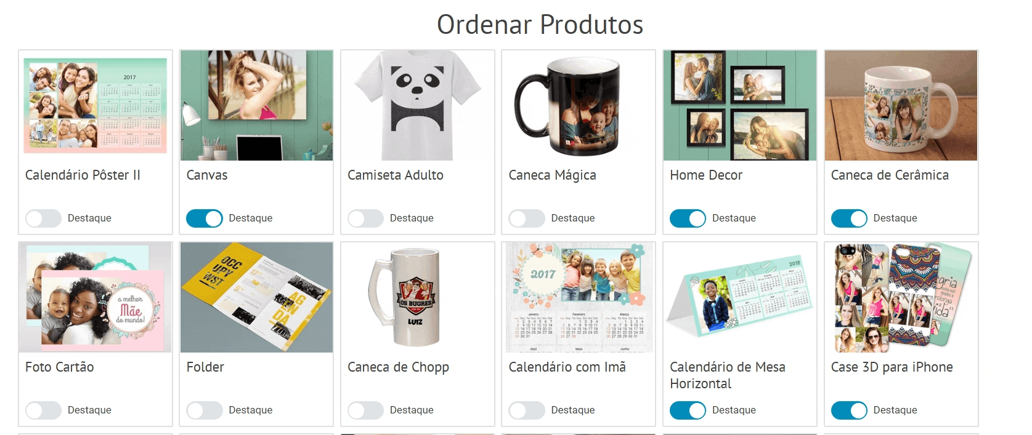
Task: Click the Case 3D para iPhone title
Action: click(892, 367)
